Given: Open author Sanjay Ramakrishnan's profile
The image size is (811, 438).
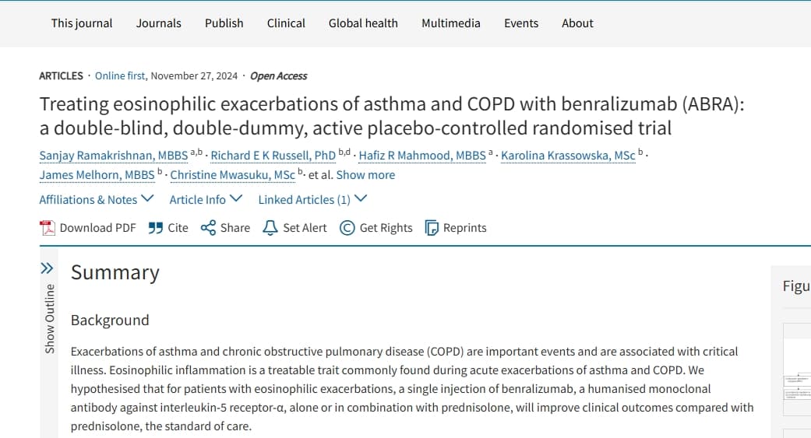Looking at the screenshot, I should pyautogui.click(x=113, y=156).
